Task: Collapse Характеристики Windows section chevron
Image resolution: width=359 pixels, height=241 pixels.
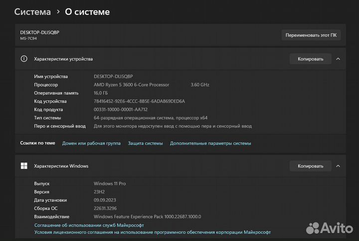Action: 338,166
